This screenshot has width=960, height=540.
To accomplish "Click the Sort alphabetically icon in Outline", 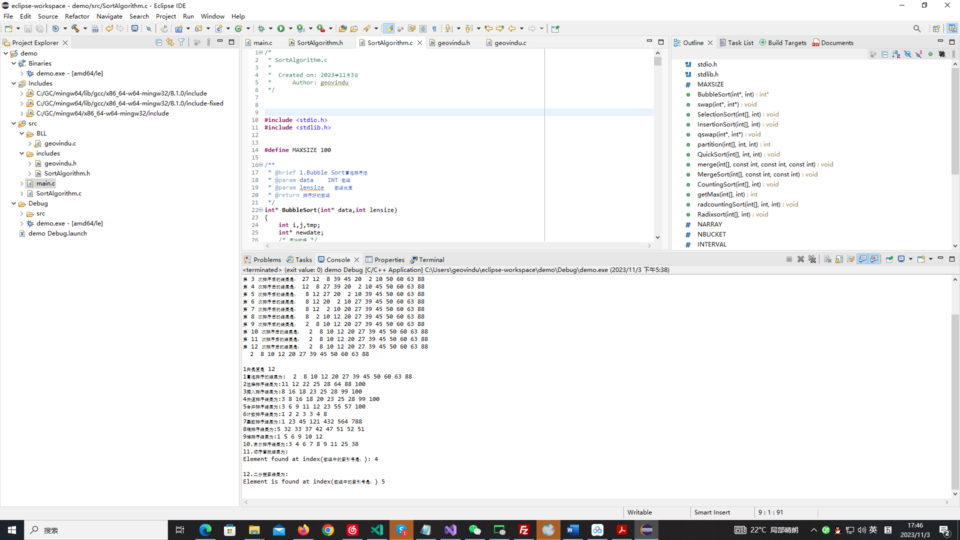I will click(896, 54).
